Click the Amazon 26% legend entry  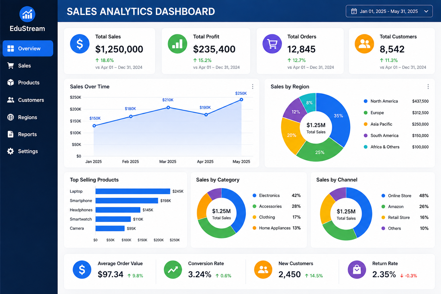coord(405,206)
